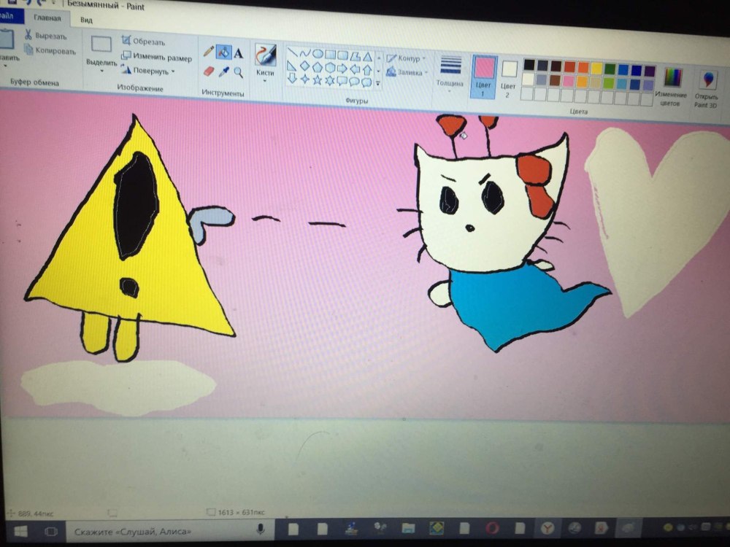Choose the Cloud callout shape
The width and height of the screenshot is (730, 547).
pyautogui.click(x=366, y=82)
